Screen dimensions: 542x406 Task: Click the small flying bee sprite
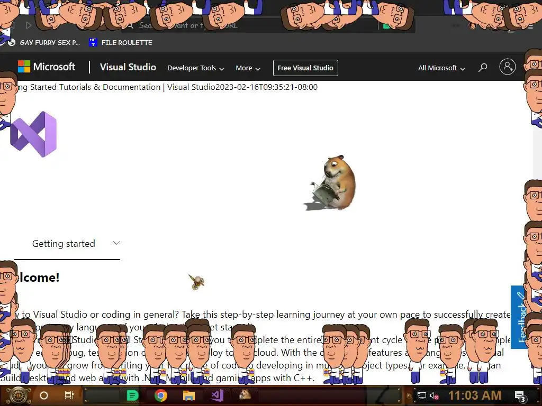coord(196,282)
